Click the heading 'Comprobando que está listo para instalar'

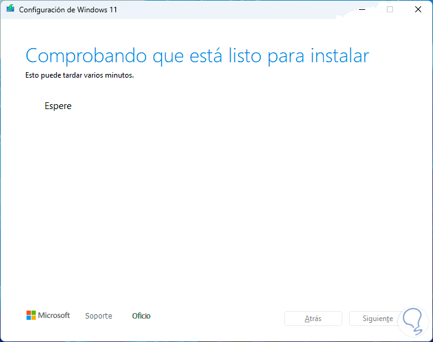click(197, 56)
